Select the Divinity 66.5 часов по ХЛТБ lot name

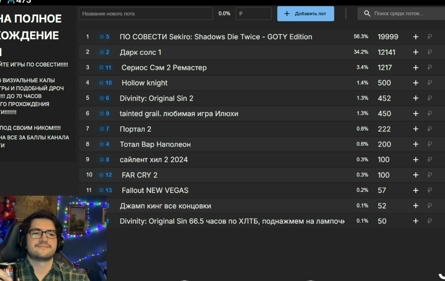coord(232,221)
